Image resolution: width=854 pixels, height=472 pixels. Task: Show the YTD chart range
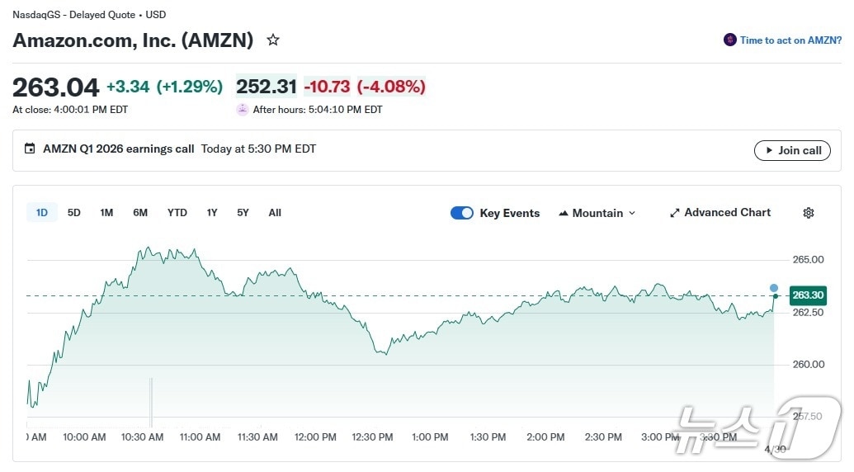point(177,213)
